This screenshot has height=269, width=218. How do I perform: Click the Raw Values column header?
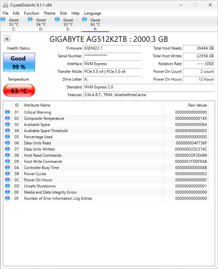click(186, 105)
